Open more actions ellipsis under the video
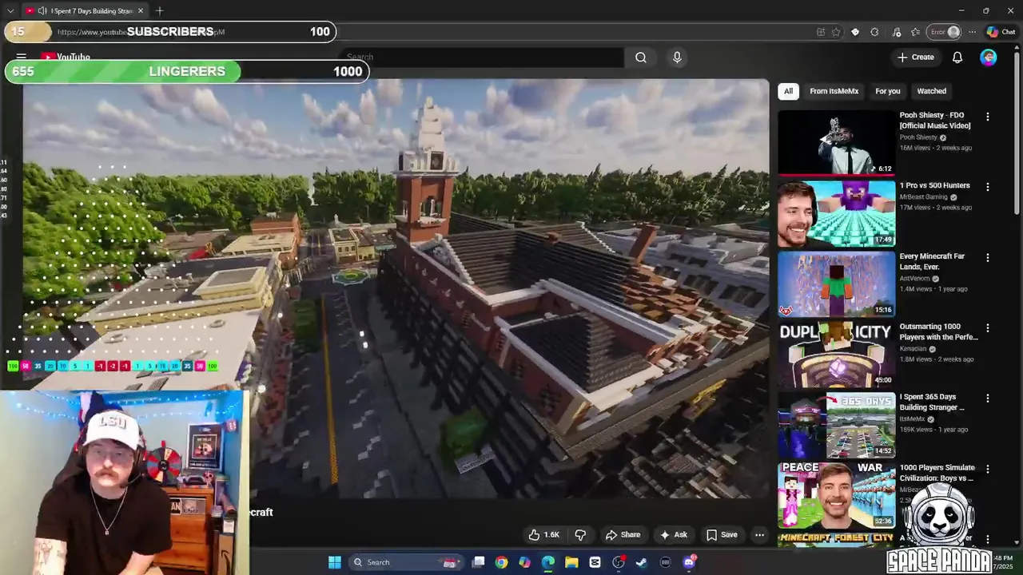Screen dimensions: 1023x575 point(760,534)
